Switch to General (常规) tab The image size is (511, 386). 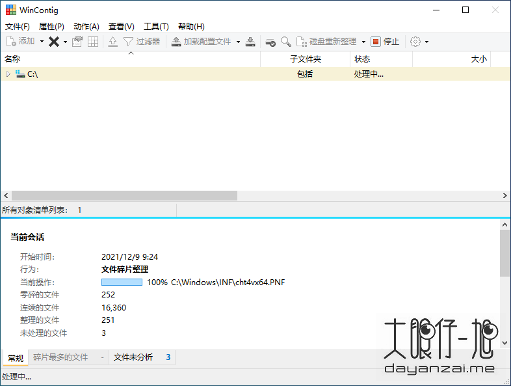(16, 358)
